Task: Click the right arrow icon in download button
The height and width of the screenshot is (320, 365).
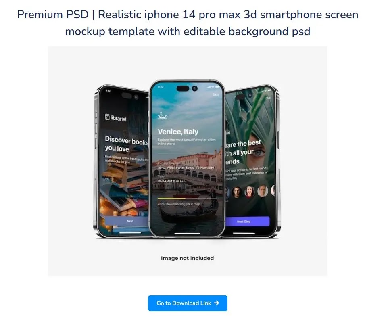Action: point(217,303)
